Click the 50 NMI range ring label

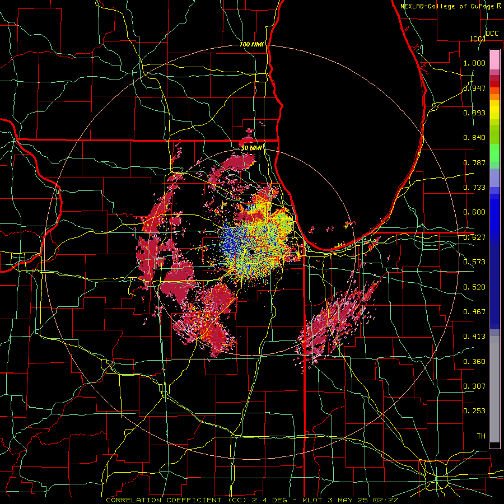[x=251, y=148]
